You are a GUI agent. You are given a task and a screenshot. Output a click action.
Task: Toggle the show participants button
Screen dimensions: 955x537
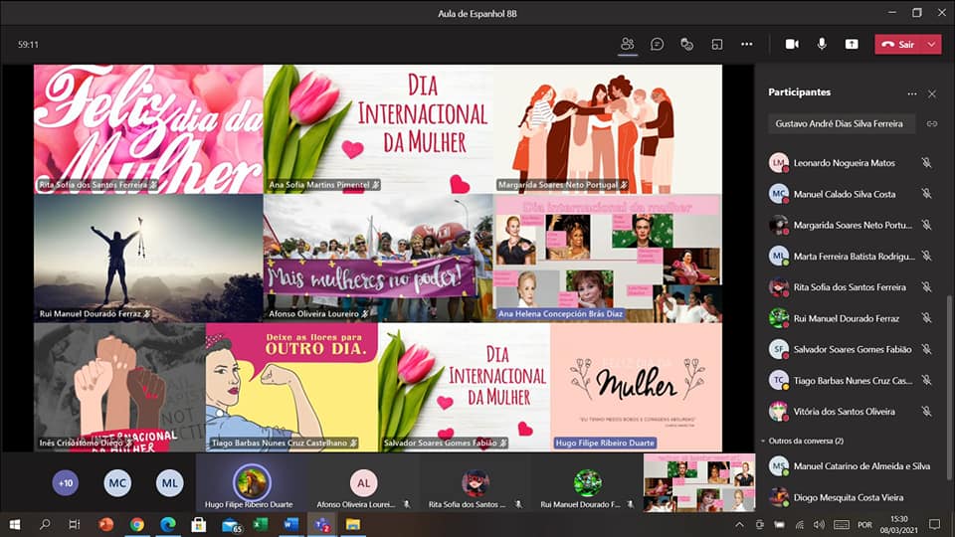pyautogui.click(x=627, y=44)
